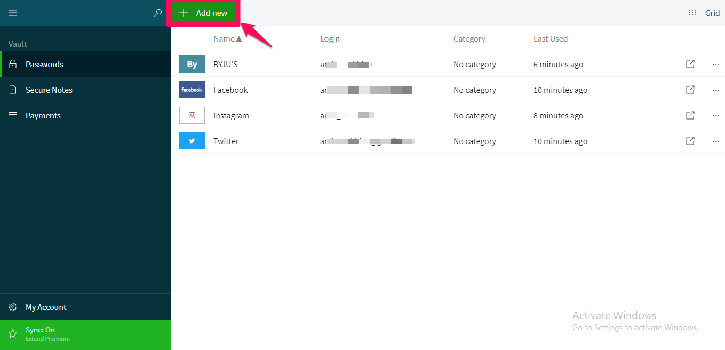Open more options for Twitter
725x350 pixels.
(716, 141)
